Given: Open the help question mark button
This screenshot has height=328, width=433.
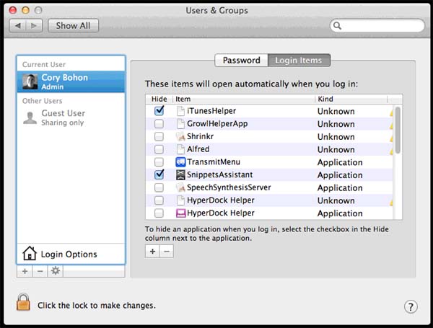Looking at the screenshot, I should (x=411, y=306).
